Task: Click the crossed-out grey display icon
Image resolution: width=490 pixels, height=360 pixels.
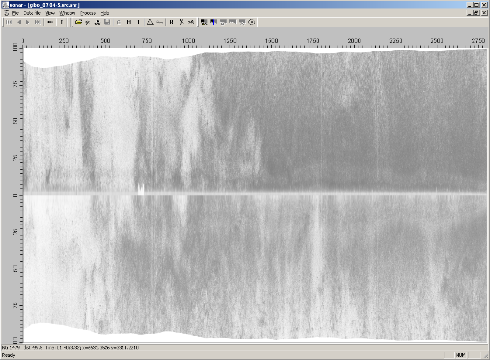Action: tap(242, 22)
